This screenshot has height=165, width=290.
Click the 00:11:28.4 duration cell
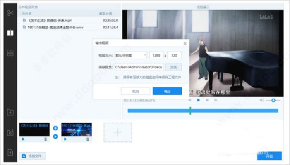pos(110,27)
